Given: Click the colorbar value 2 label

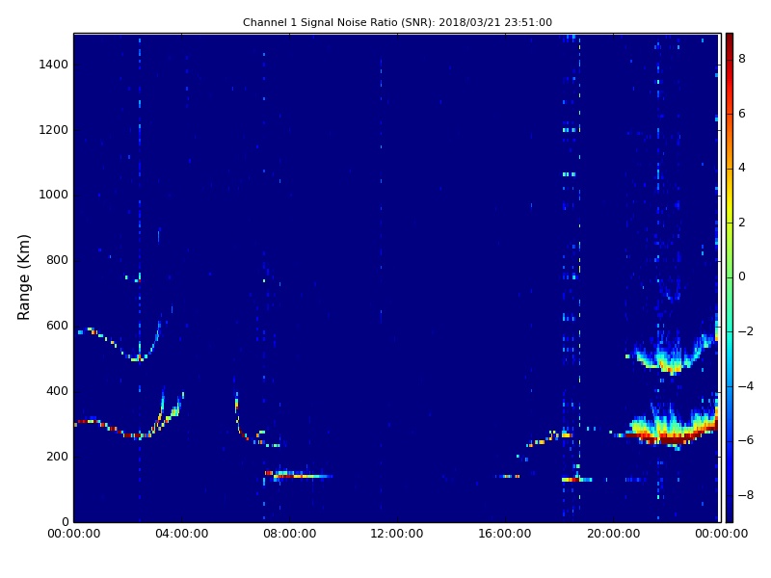Looking at the screenshot, I should [742, 223].
